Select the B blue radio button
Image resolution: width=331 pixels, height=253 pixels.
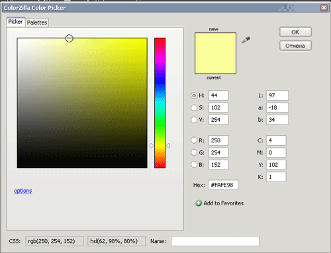tap(194, 165)
